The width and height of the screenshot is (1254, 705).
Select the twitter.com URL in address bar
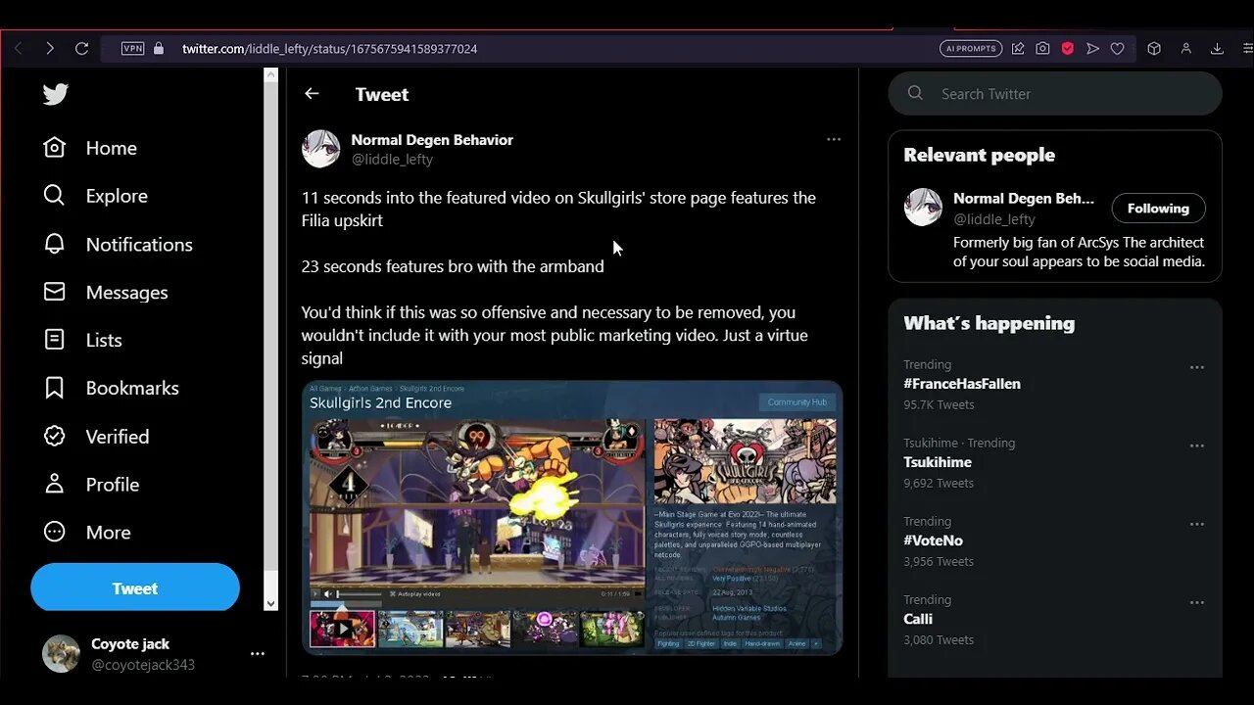coord(329,48)
